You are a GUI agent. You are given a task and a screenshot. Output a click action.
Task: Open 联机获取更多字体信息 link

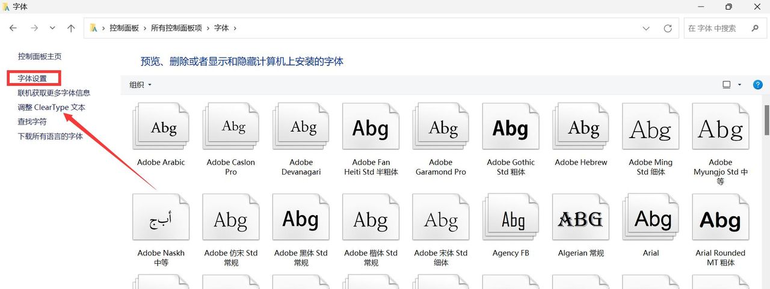click(54, 93)
